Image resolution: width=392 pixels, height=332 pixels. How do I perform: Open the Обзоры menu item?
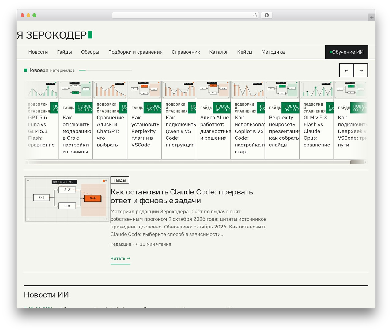click(90, 52)
